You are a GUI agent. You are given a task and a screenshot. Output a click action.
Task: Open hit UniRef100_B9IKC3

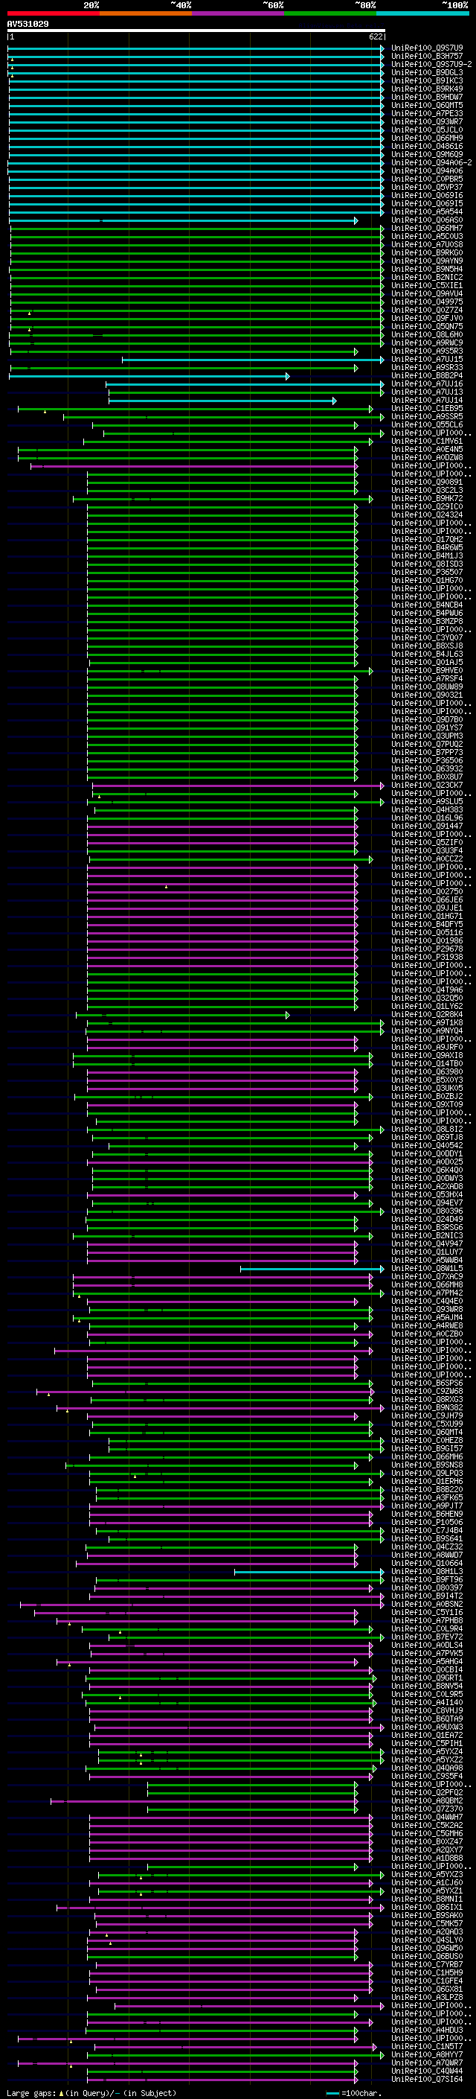427,80
